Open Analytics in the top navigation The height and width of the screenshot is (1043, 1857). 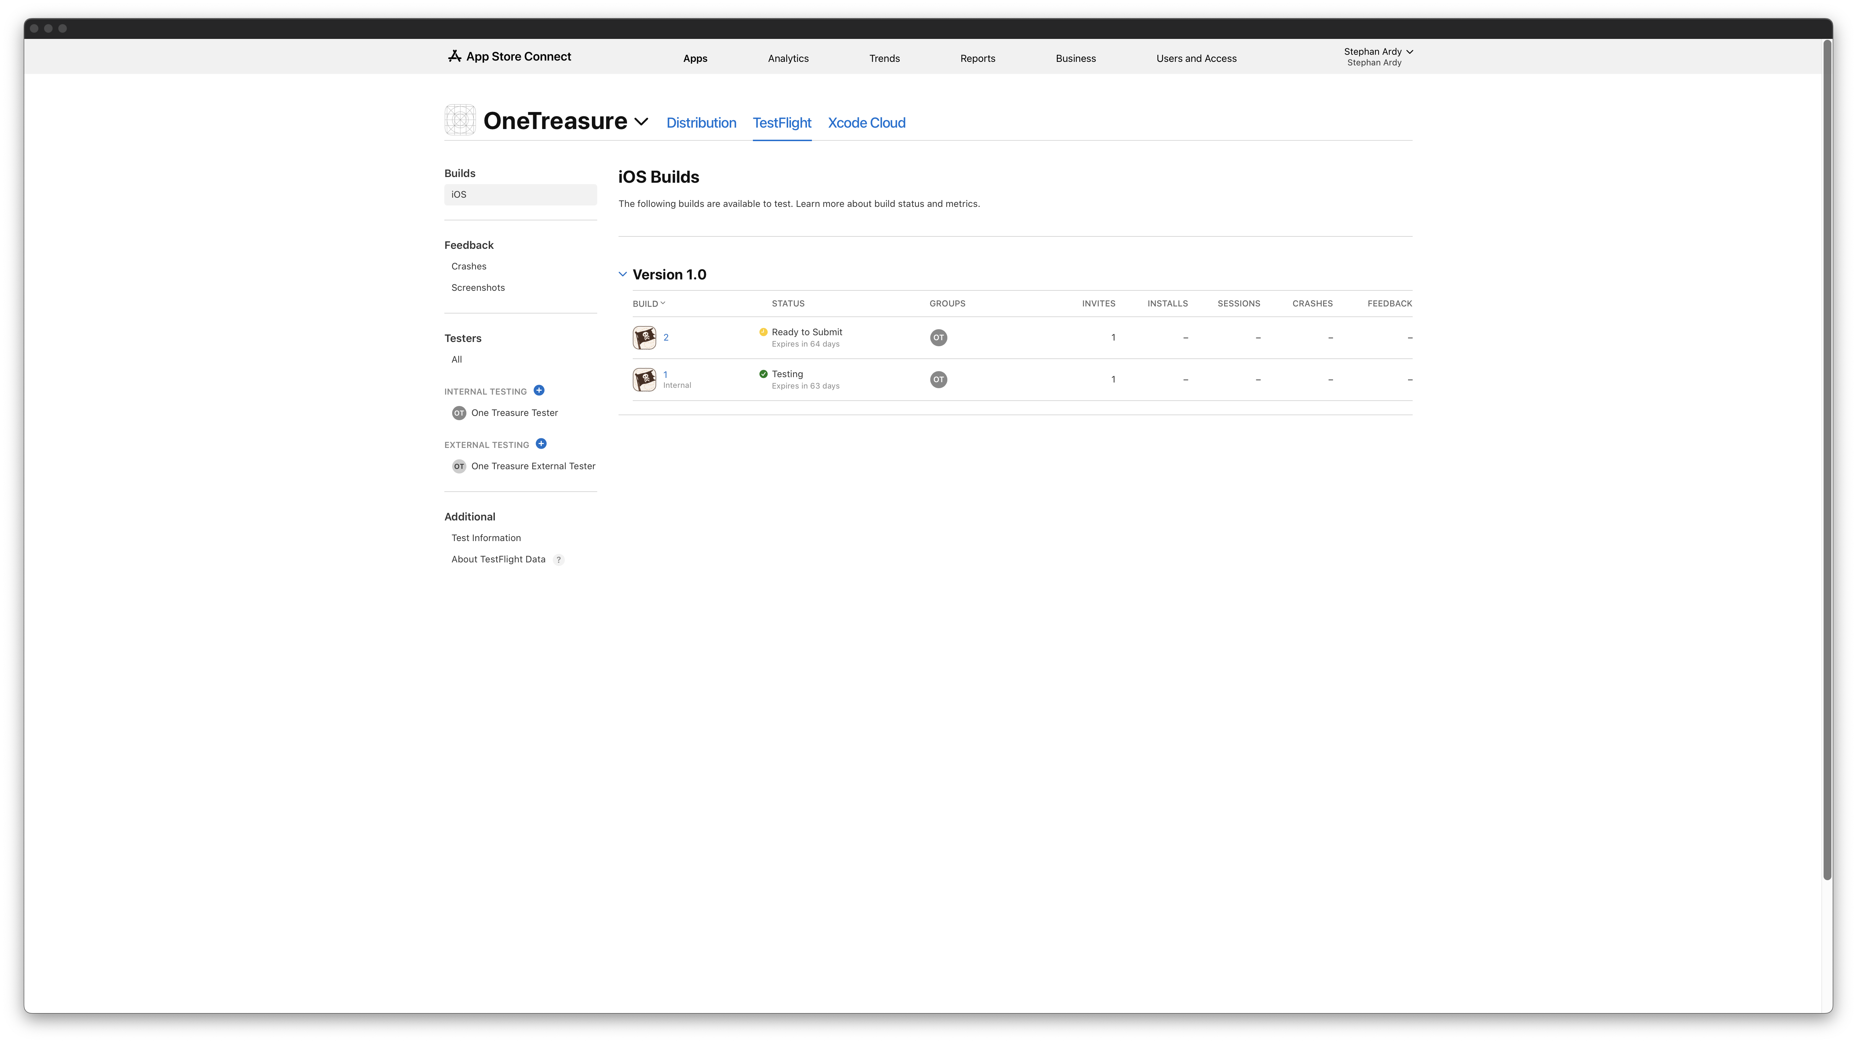click(788, 58)
